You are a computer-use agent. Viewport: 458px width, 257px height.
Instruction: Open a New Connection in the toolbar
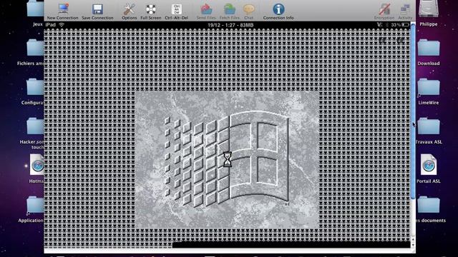(62, 11)
